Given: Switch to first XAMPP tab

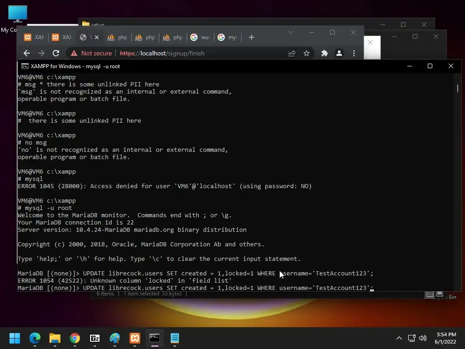Looking at the screenshot, I should click(34, 37).
